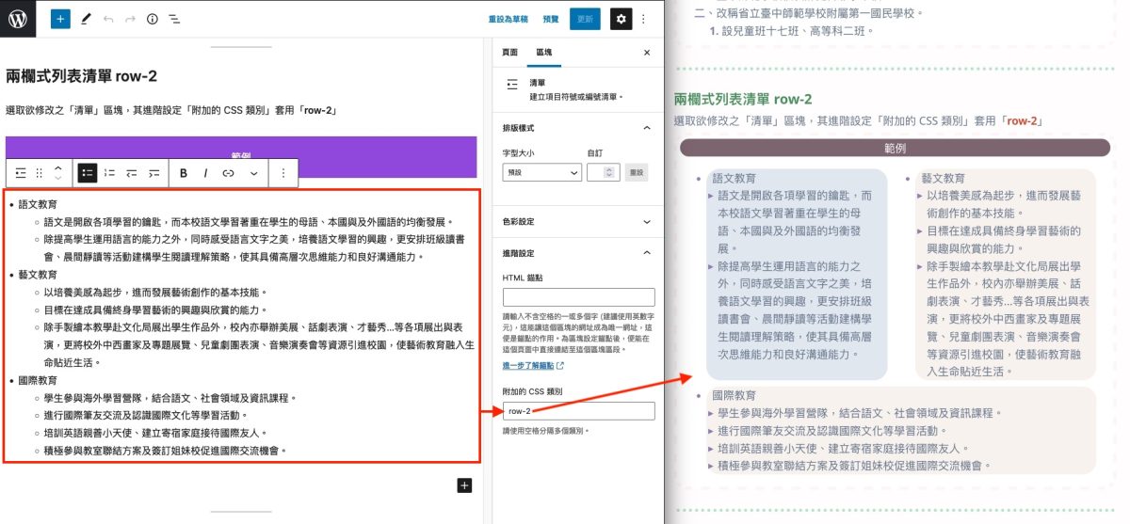Screen dimensions: 1130x524
Task: Click 培訓英語親善小天使 line in editor
Action: pyautogui.click(x=156, y=434)
